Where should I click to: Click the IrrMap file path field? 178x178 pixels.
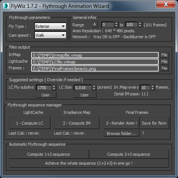click(x=95, y=55)
